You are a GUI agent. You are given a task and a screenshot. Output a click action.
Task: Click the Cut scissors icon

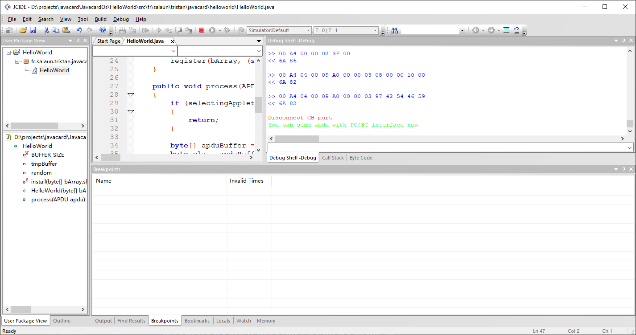pyautogui.click(x=46, y=30)
